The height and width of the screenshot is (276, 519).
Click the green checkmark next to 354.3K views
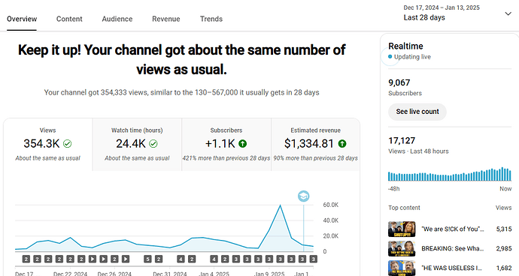point(67,143)
